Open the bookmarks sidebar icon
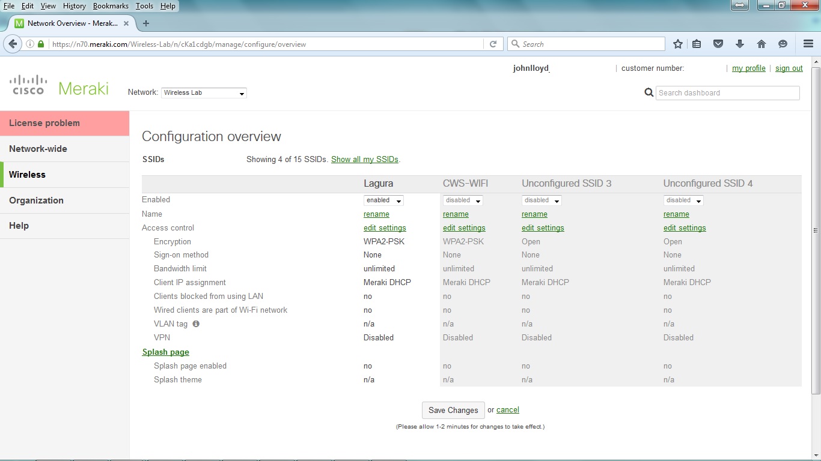821x461 pixels. (x=697, y=43)
